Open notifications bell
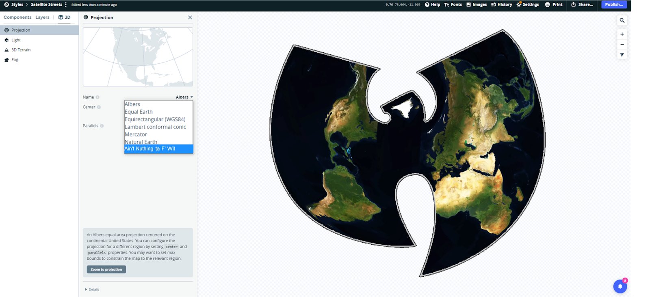Viewport: 650px width, 297px height. [x=620, y=286]
